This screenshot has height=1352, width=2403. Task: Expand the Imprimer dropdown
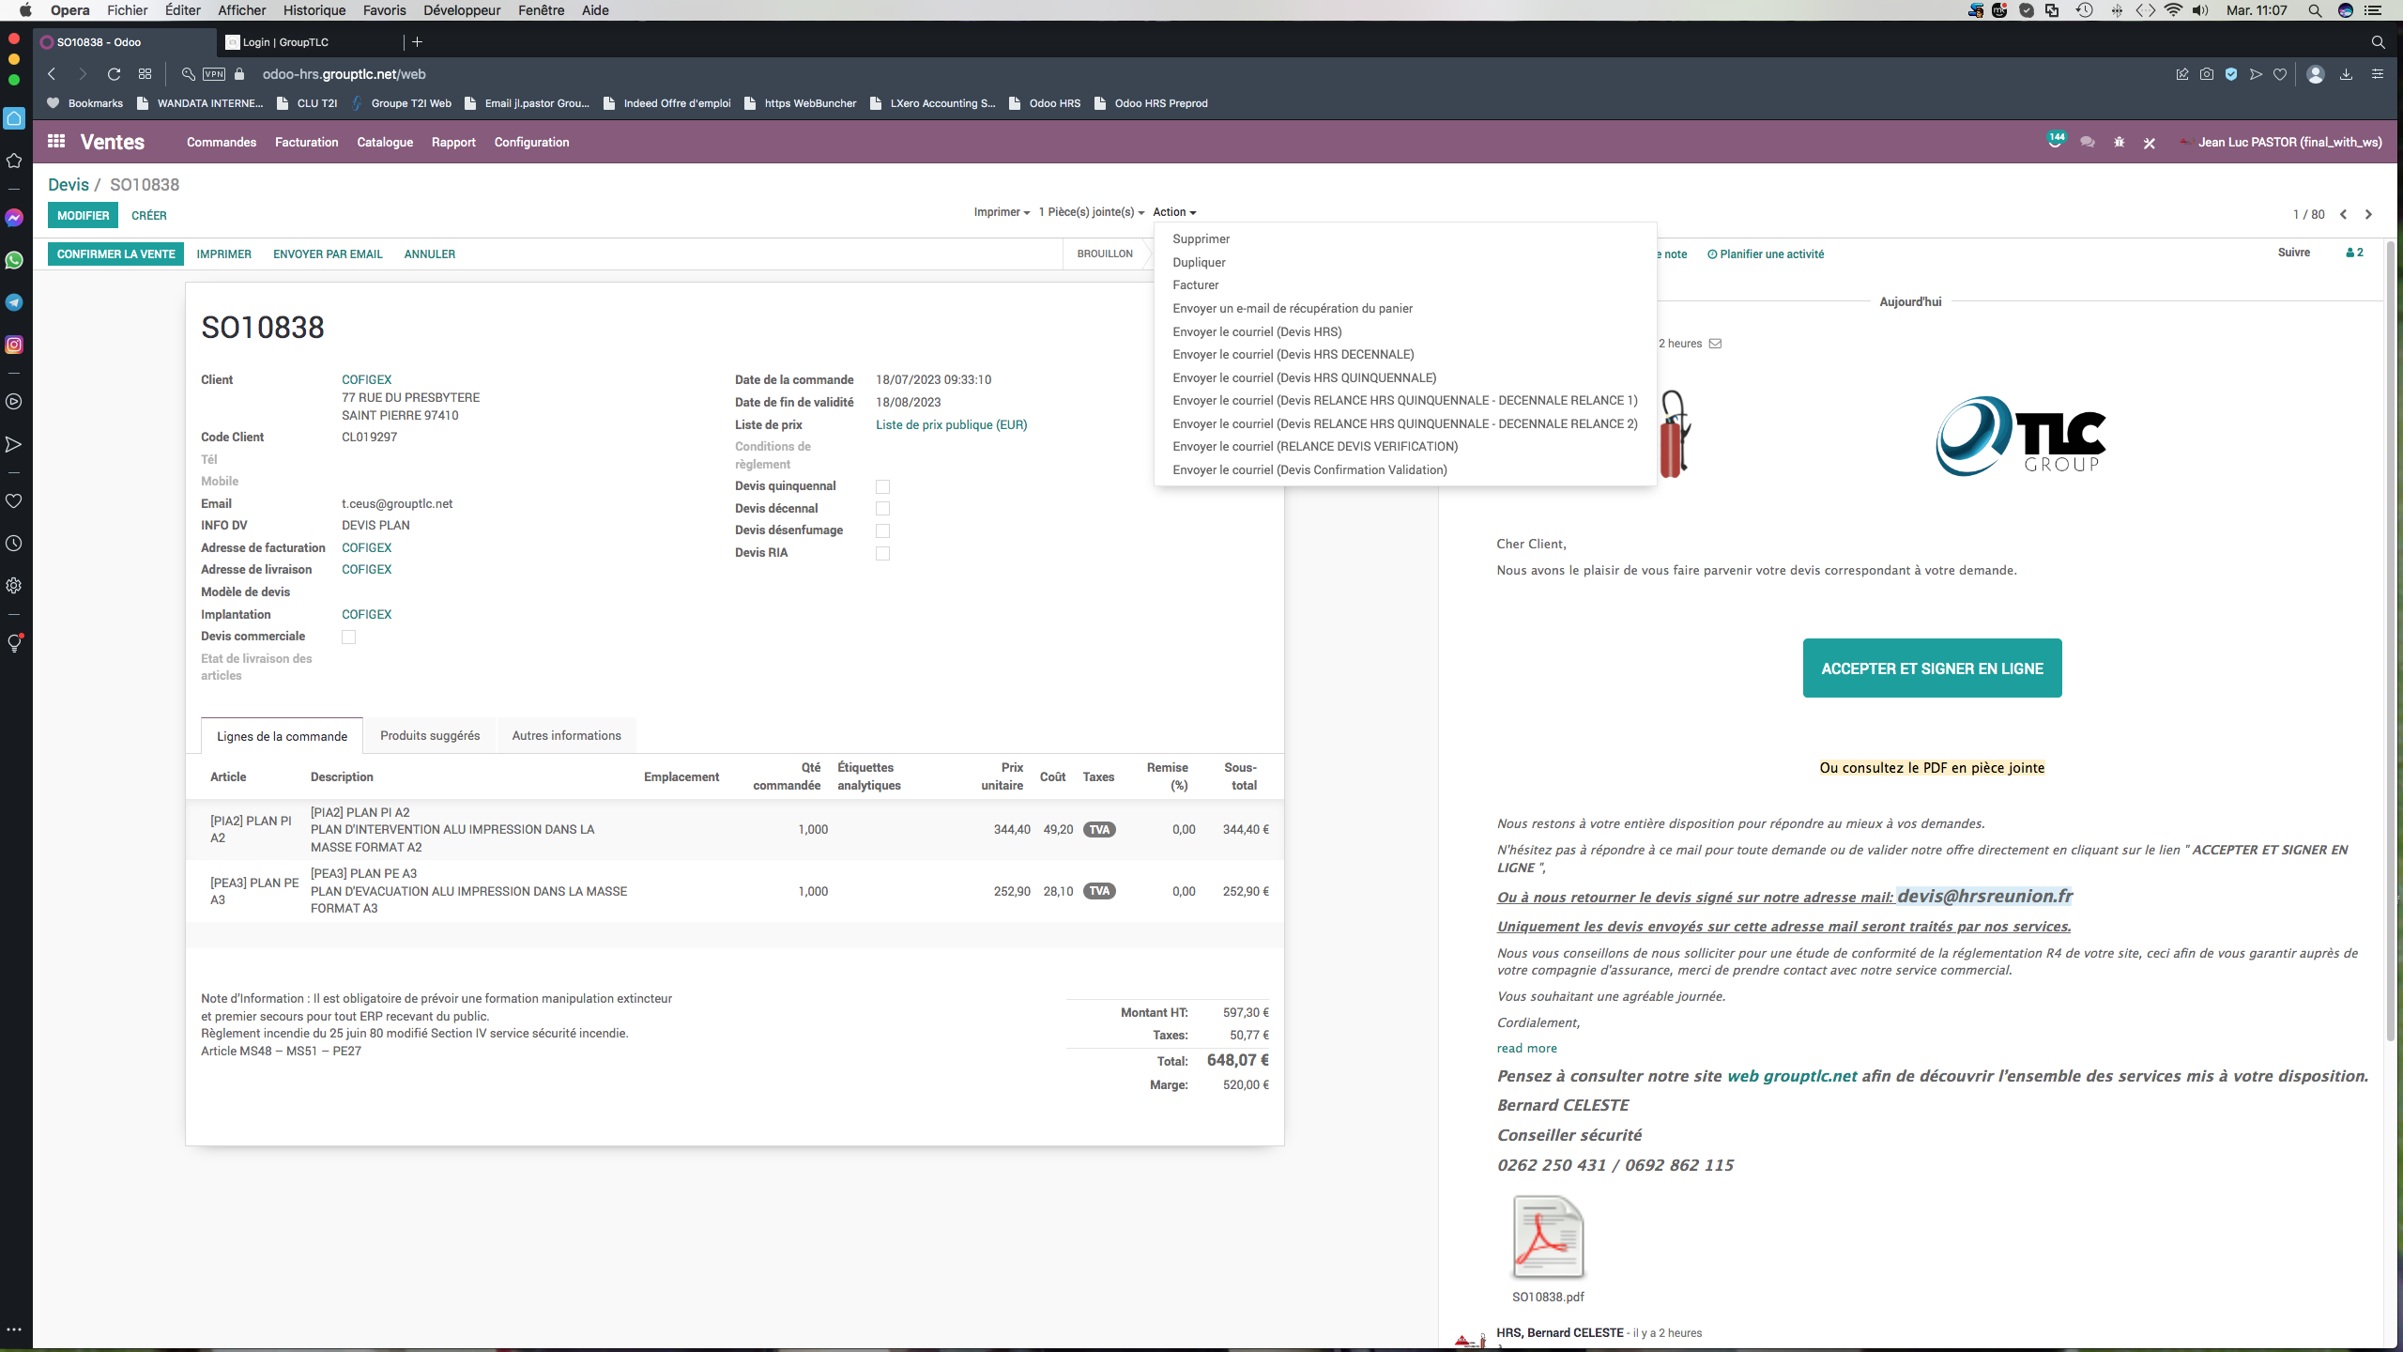tap(1002, 212)
